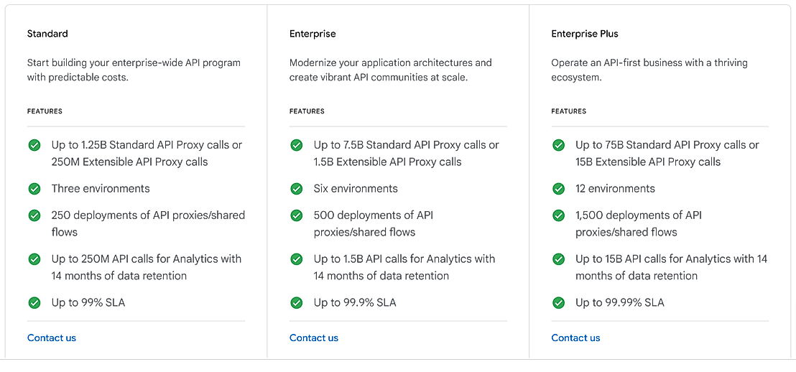Click green check beside Six environments

point(297,189)
